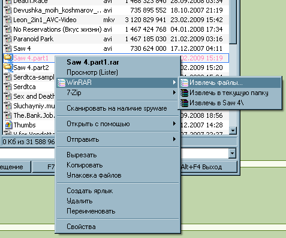Click the video file icon of Devushka_moih_koshmarov

click(8, 10)
